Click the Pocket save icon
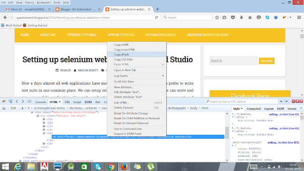Viewport: 304px width, 171px height. [x=233, y=18]
